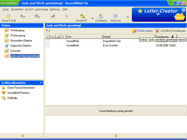Click the Löschen X toolbar icon
This screenshot has width=187, height=140.
(67, 16)
